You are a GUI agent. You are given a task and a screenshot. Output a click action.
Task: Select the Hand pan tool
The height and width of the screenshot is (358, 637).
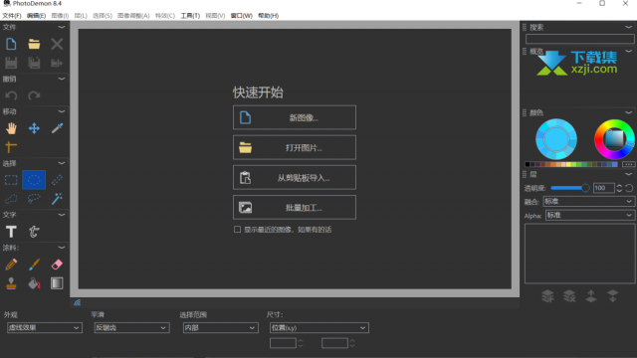[11, 128]
